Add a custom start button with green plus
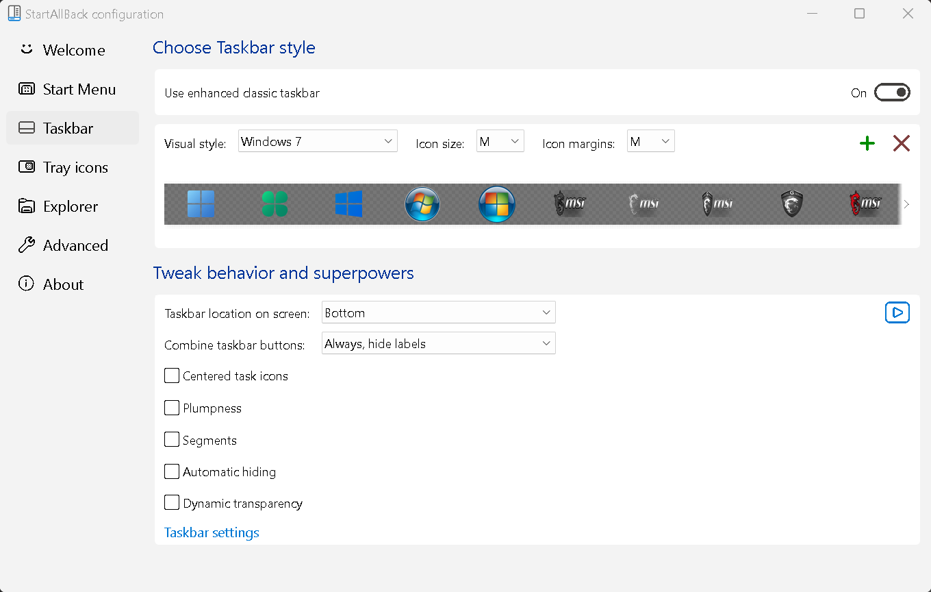 [x=867, y=143]
